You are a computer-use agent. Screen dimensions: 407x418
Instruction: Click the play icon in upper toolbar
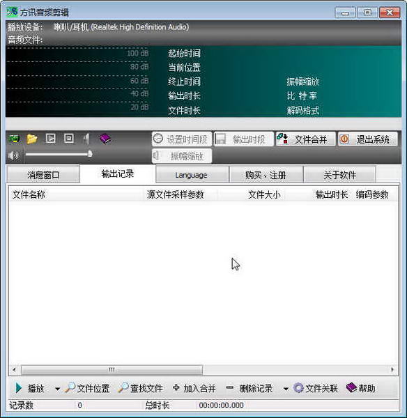51,139
